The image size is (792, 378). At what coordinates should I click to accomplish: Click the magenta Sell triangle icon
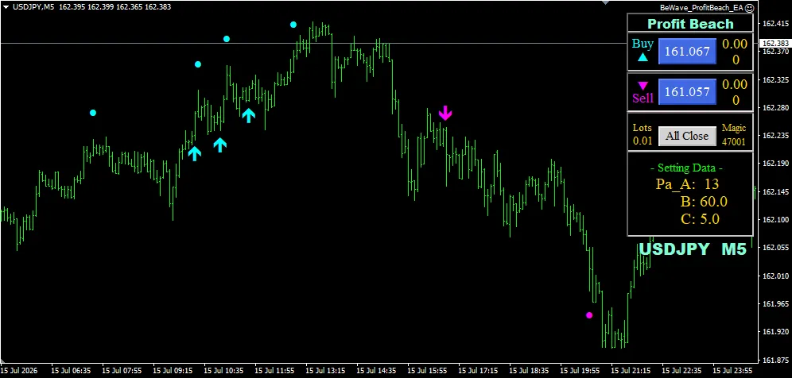click(643, 85)
